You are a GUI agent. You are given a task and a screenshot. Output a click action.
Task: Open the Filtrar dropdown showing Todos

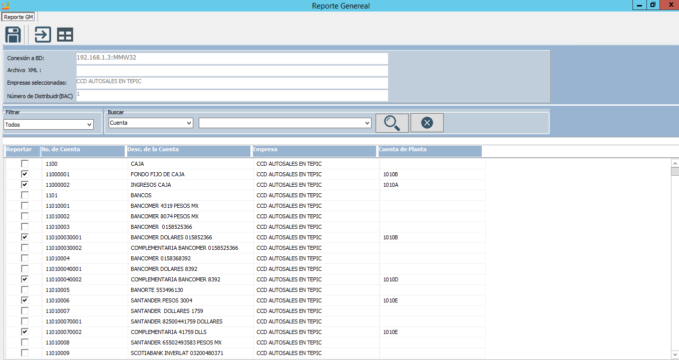tap(49, 125)
